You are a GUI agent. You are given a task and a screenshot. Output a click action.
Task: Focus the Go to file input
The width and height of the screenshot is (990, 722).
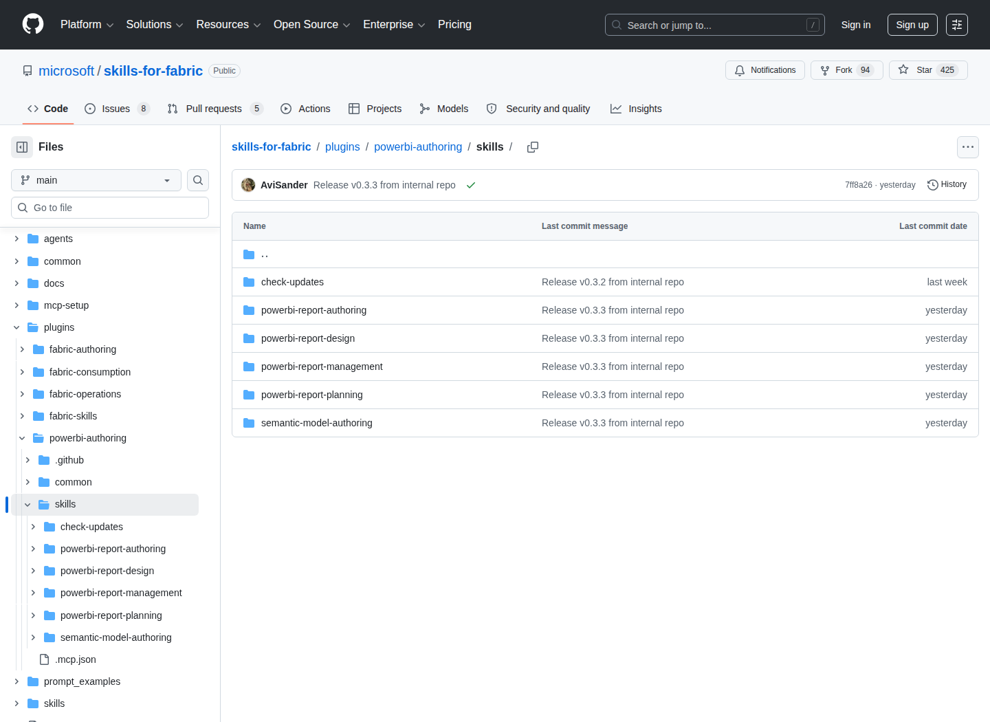110,208
